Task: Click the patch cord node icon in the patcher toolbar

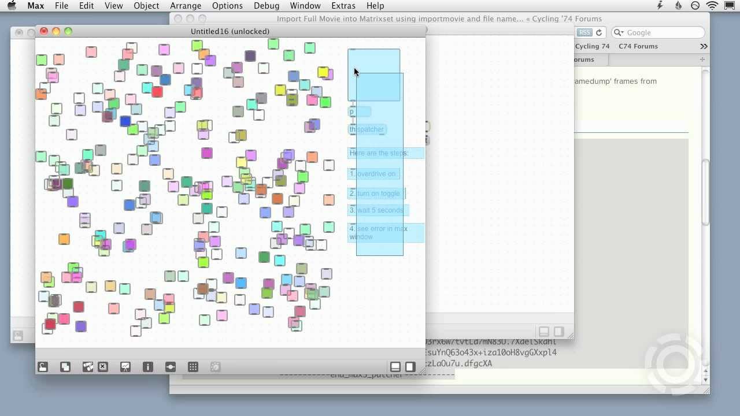Action: coord(171,367)
